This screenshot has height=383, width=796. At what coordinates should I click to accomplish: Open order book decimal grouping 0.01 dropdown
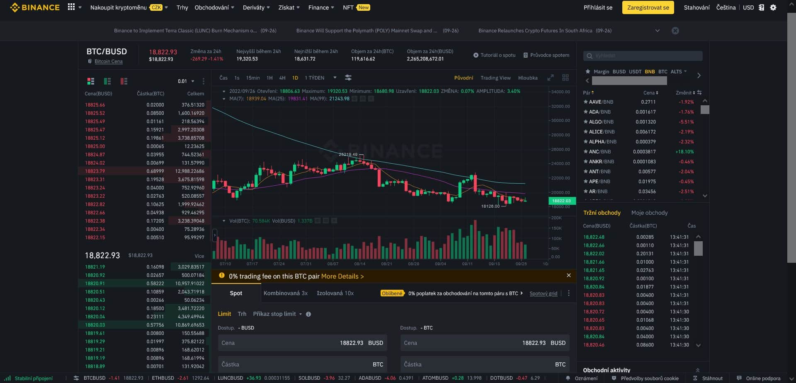pyautogui.click(x=186, y=81)
